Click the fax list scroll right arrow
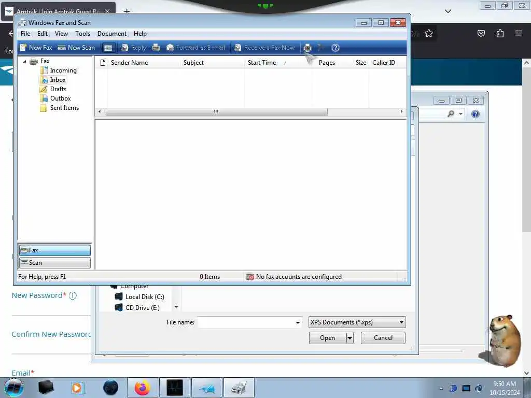Viewport: 531px width, 398px height. click(x=402, y=112)
